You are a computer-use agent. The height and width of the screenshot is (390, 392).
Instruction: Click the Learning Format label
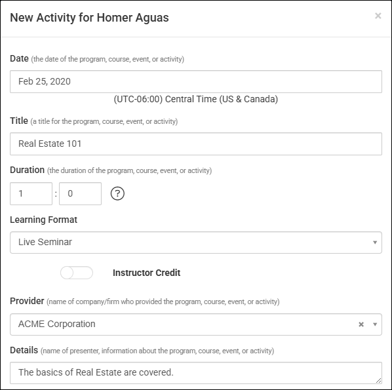point(43,220)
